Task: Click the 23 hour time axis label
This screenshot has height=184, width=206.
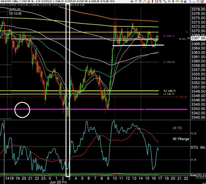Action: [x=44, y=178]
